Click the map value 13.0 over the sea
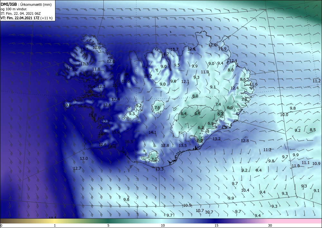The width and height of the screenshot is (322, 228). click(84, 159)
